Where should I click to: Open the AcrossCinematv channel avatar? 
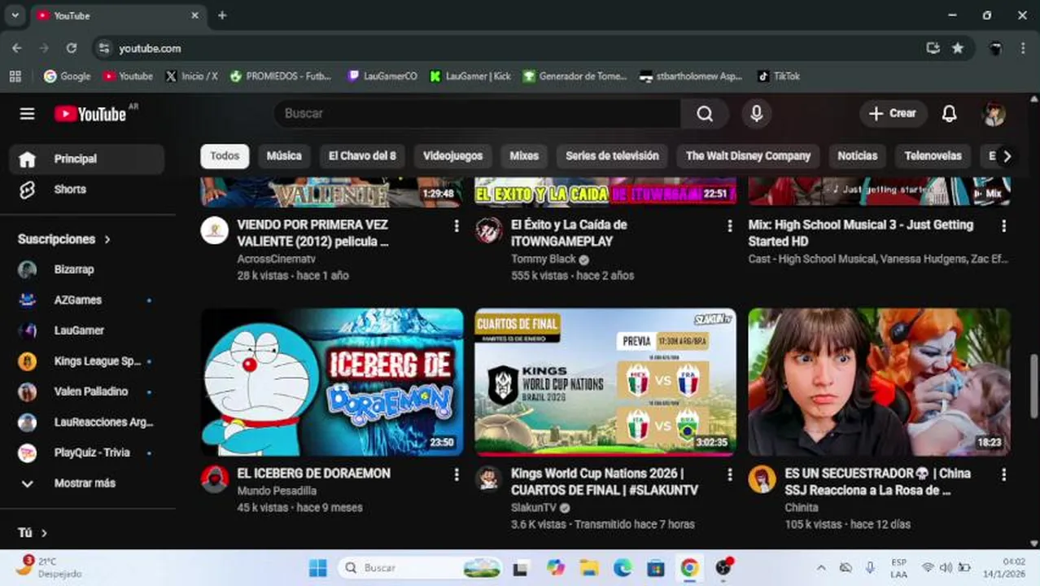215,230
